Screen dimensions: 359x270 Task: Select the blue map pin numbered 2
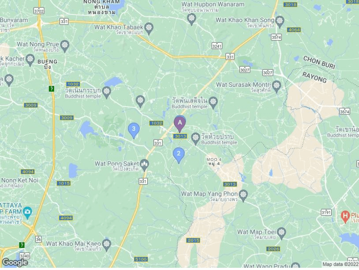pyautogui.click(x=179, y=155)
